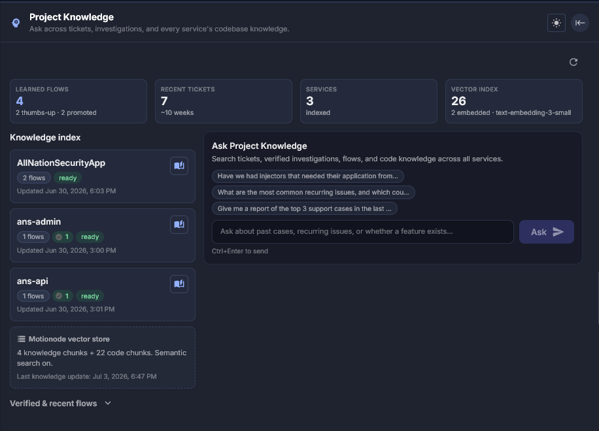599x431 pixels.
Task: Open the Vector Index stat card
Action: 514,101
